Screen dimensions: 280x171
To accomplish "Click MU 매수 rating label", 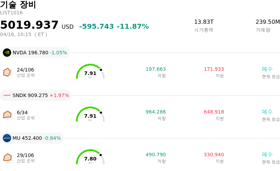I will click(267, 155).
